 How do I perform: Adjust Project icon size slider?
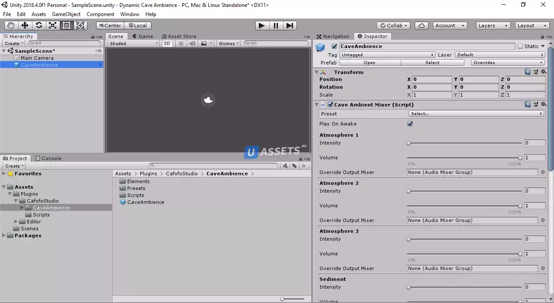click(292, 299)
